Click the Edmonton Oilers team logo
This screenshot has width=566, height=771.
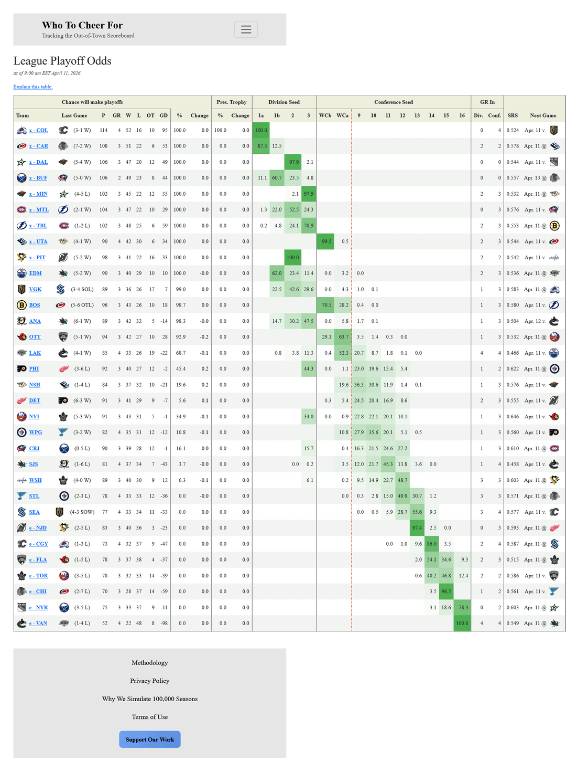21,273
